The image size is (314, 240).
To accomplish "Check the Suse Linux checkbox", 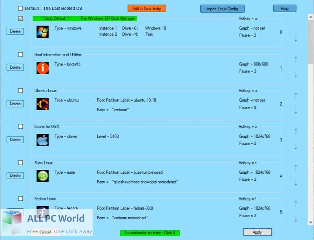I will pyautogui.click(x=20, y=163).
